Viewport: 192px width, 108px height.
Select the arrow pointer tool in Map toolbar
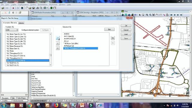(140, 15)
